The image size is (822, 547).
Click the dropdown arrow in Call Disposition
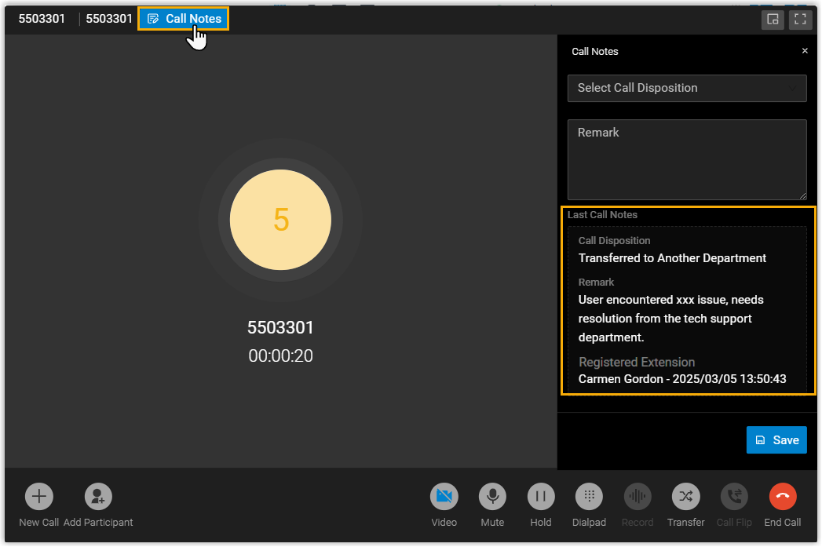793,89
